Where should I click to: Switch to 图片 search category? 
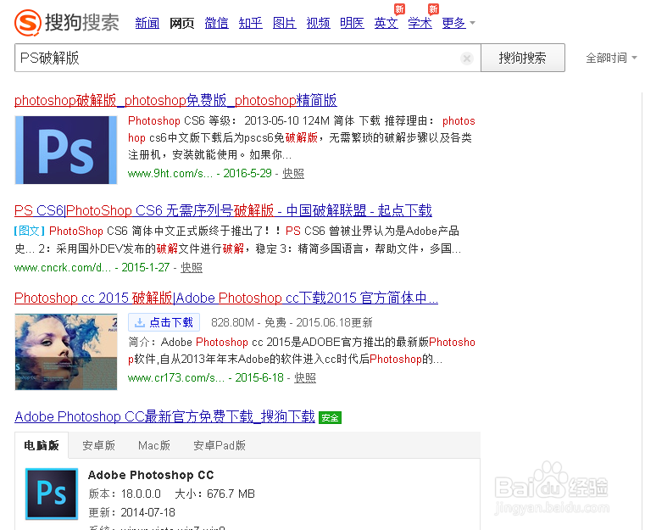click(x=285, y=23)
